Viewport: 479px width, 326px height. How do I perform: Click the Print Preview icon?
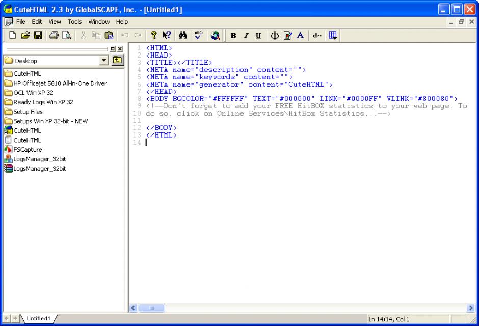coord(67,36)
